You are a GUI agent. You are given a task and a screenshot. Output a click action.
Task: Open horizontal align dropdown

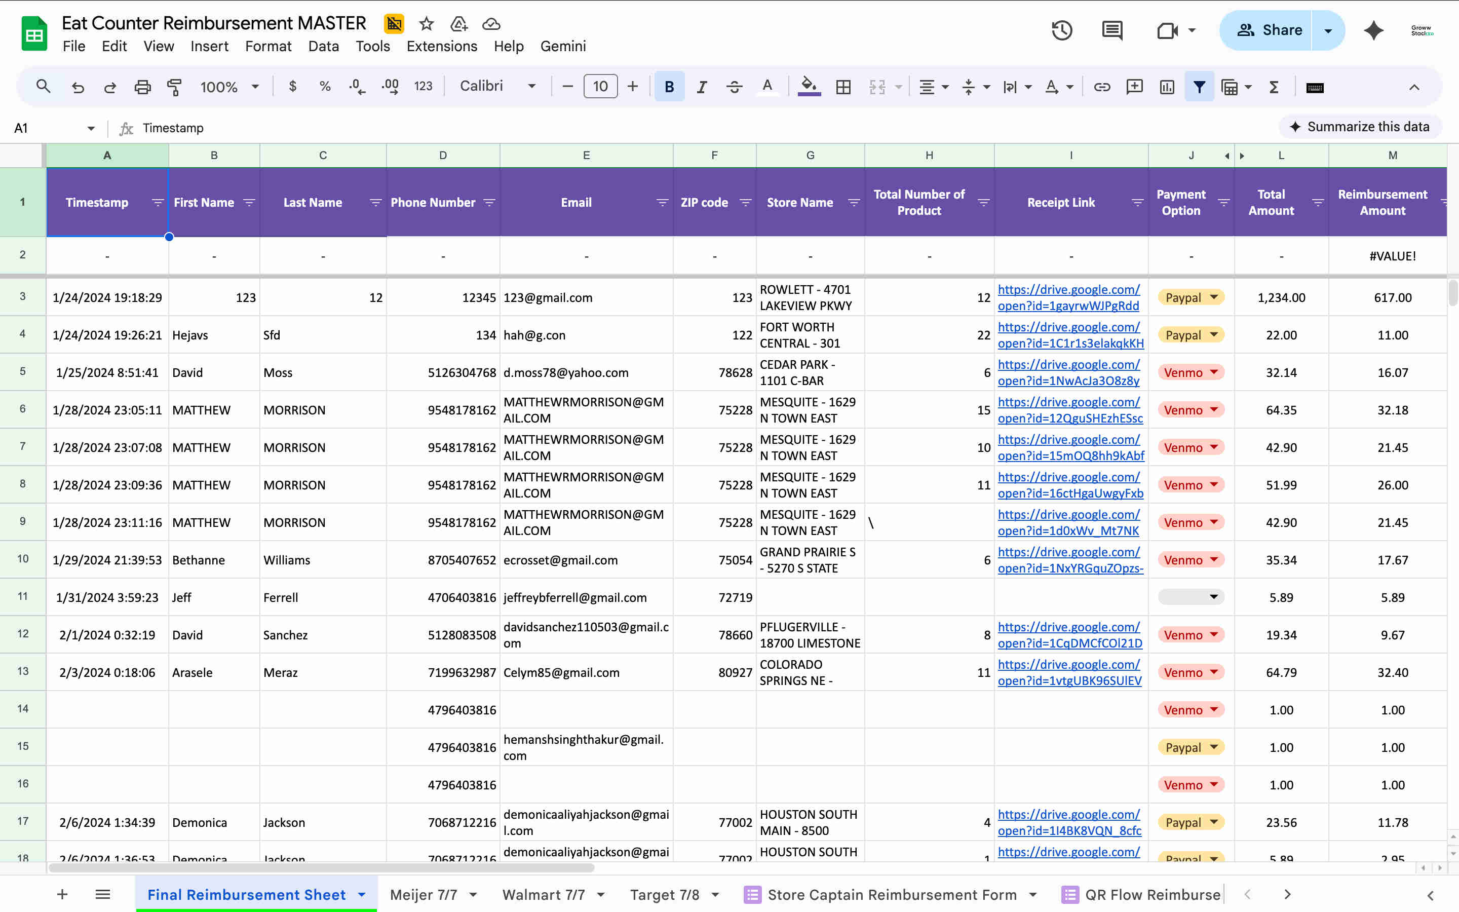point(933,87)
